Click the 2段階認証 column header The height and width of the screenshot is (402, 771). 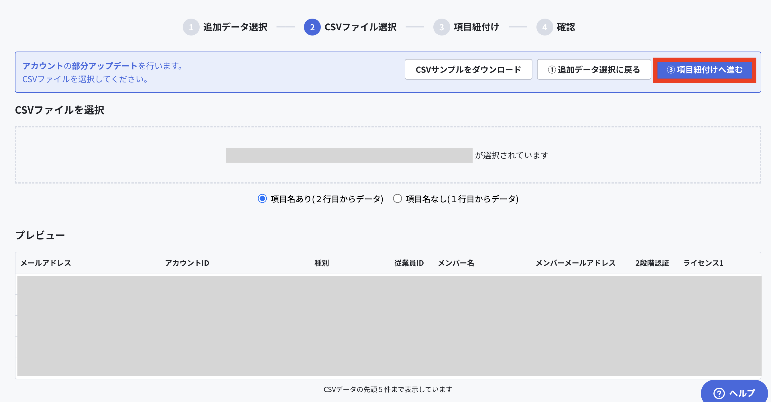652,263
